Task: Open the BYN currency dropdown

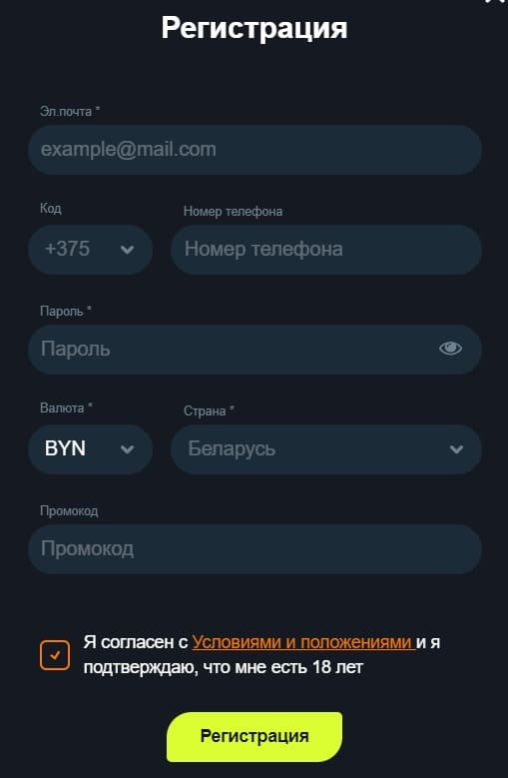Action: [90, 449]
